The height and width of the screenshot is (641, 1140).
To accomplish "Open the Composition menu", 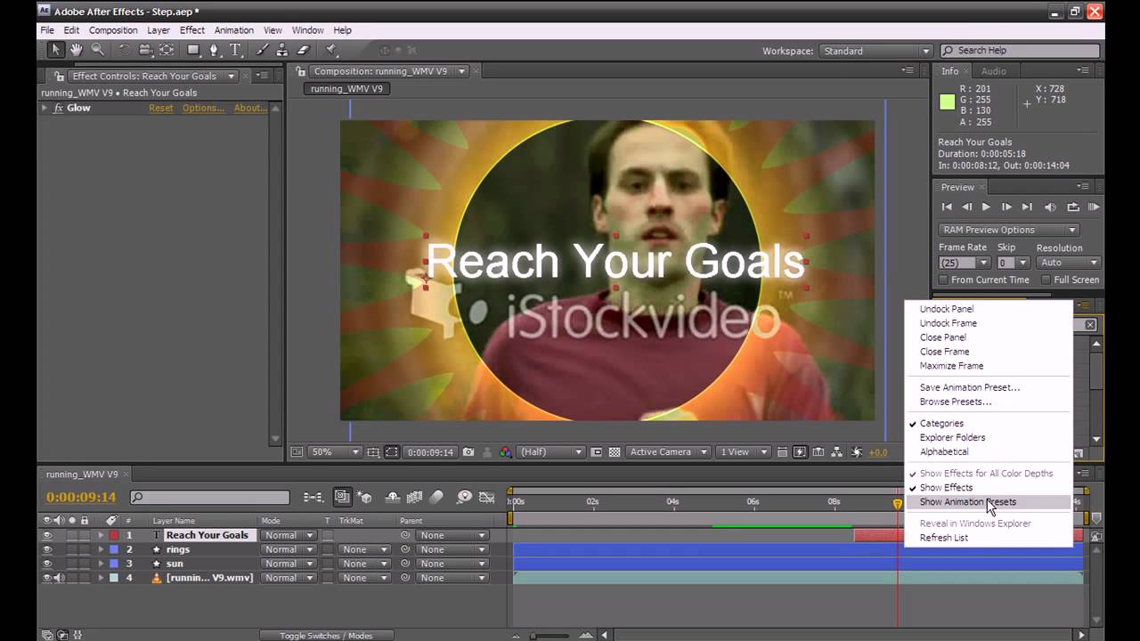I will [x=113, y=30].
